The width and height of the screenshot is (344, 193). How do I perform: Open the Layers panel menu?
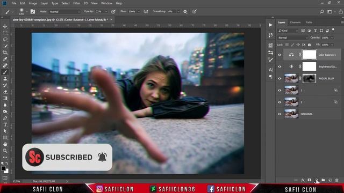[x=342, y=23]
